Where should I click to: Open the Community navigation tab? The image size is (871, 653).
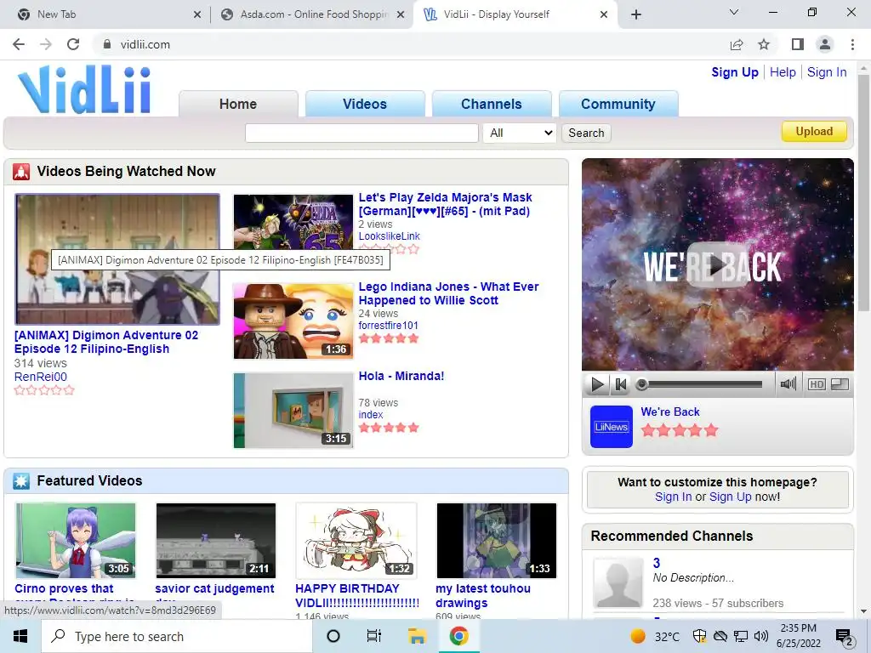(618, 104)
